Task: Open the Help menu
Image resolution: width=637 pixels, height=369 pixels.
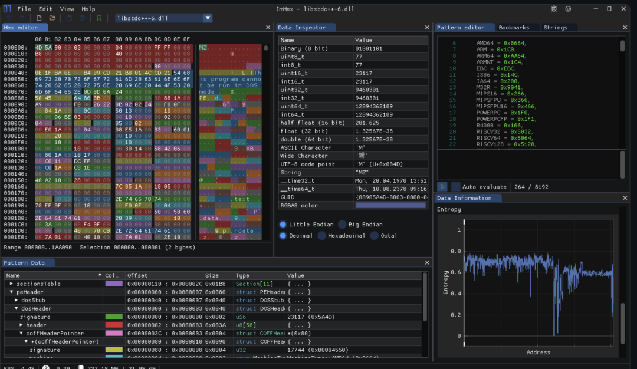Action: click(x=88, y=8)
